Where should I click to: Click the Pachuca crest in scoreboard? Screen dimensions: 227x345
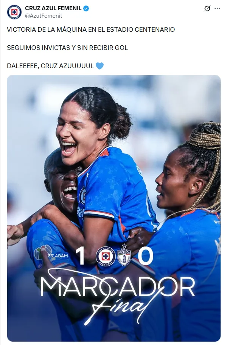point(124,255)
